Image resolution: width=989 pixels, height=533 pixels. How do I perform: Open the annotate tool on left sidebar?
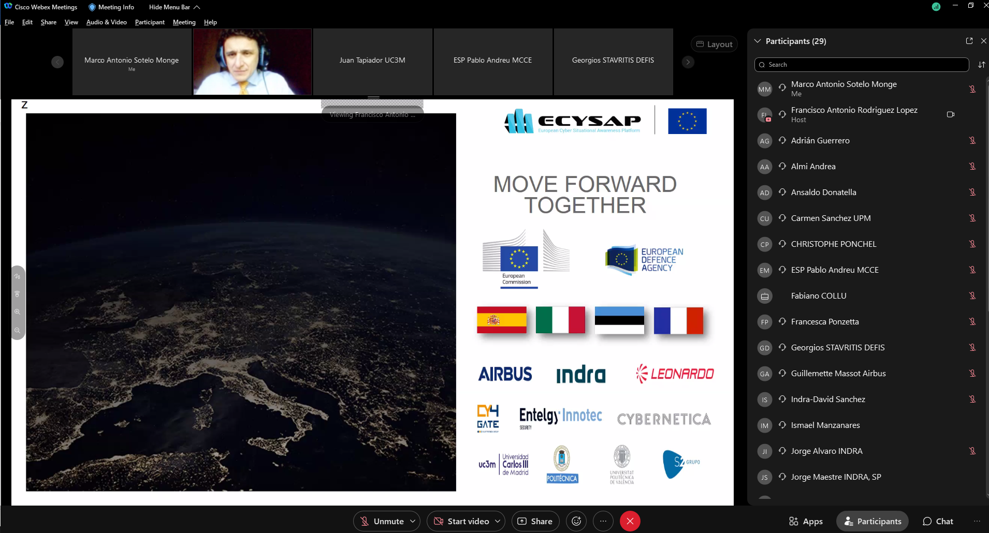(18, 276)
